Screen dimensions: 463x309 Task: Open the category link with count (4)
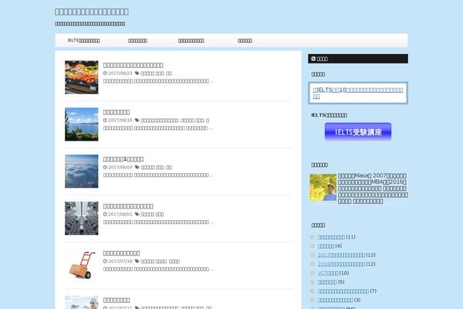pyautogui.click(x=326, y=246)
